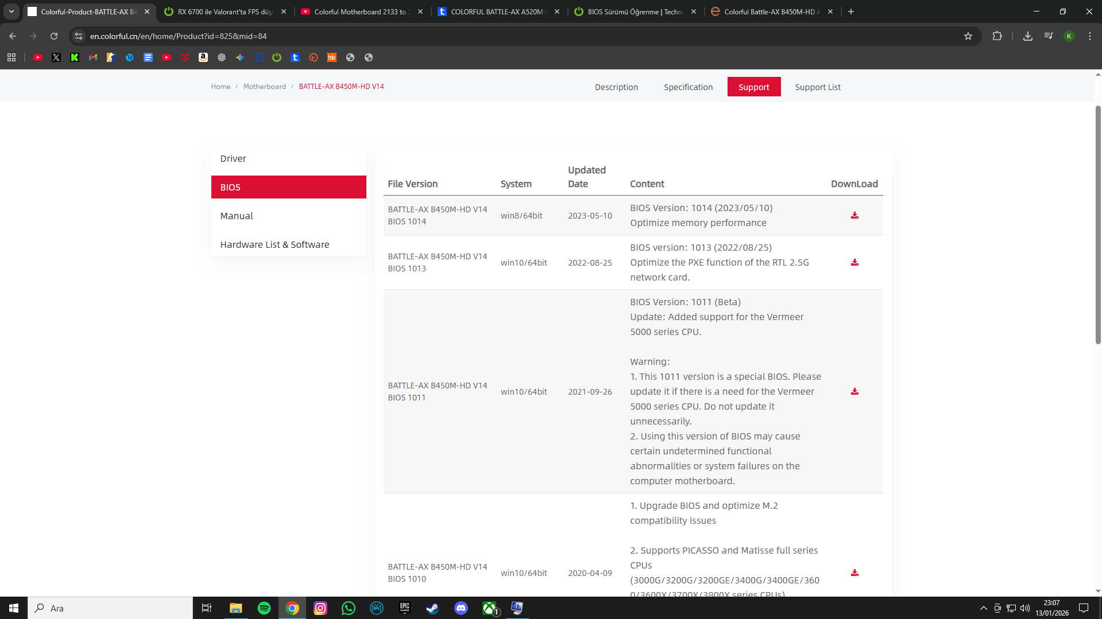
Task: Switch to RX 6700 Valorant FPS tab
Action: click(x=224, y=11)
